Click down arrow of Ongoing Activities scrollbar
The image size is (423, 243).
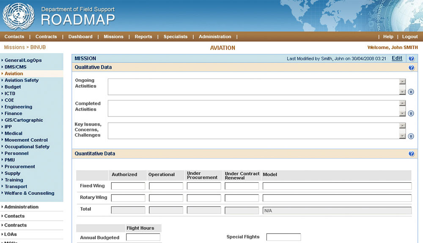click(x=402, y=92)
